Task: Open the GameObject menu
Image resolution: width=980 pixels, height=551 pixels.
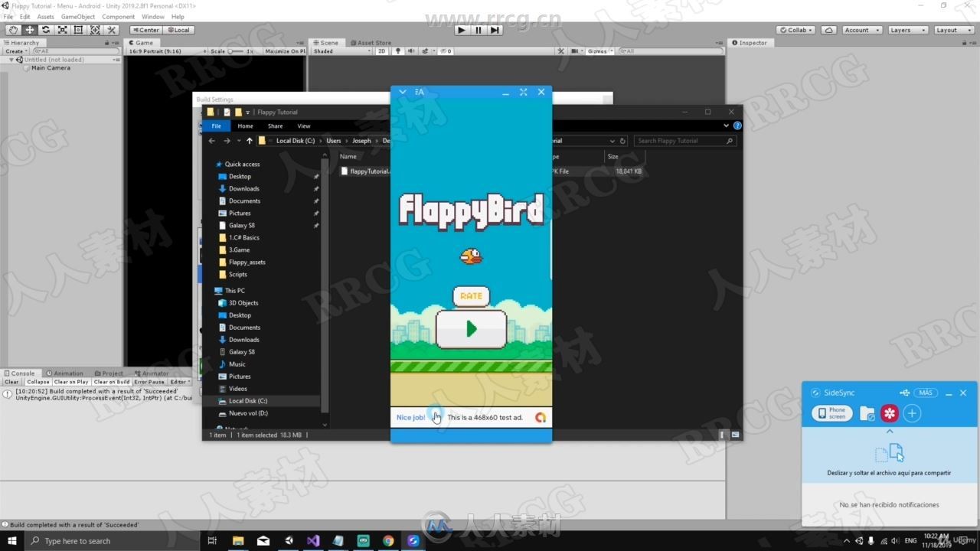Action: point(78,17)
